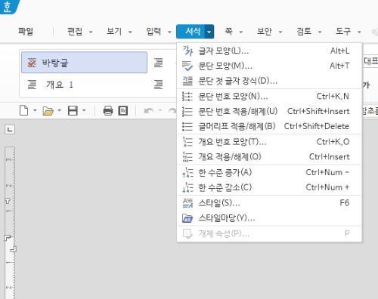This screenshot has height=299, width=378.
Task: Click 문단 번호 모양(N) icon
Action: [187, 96]
